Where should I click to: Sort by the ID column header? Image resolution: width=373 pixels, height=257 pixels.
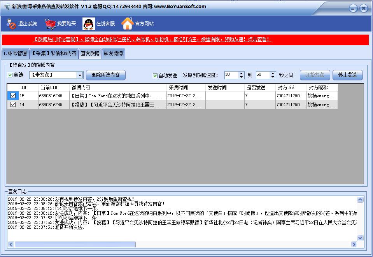coord(28,87)
